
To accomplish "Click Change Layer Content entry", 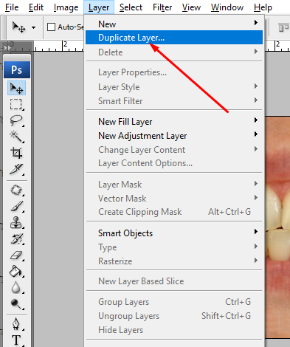I will tap(174, 150).
